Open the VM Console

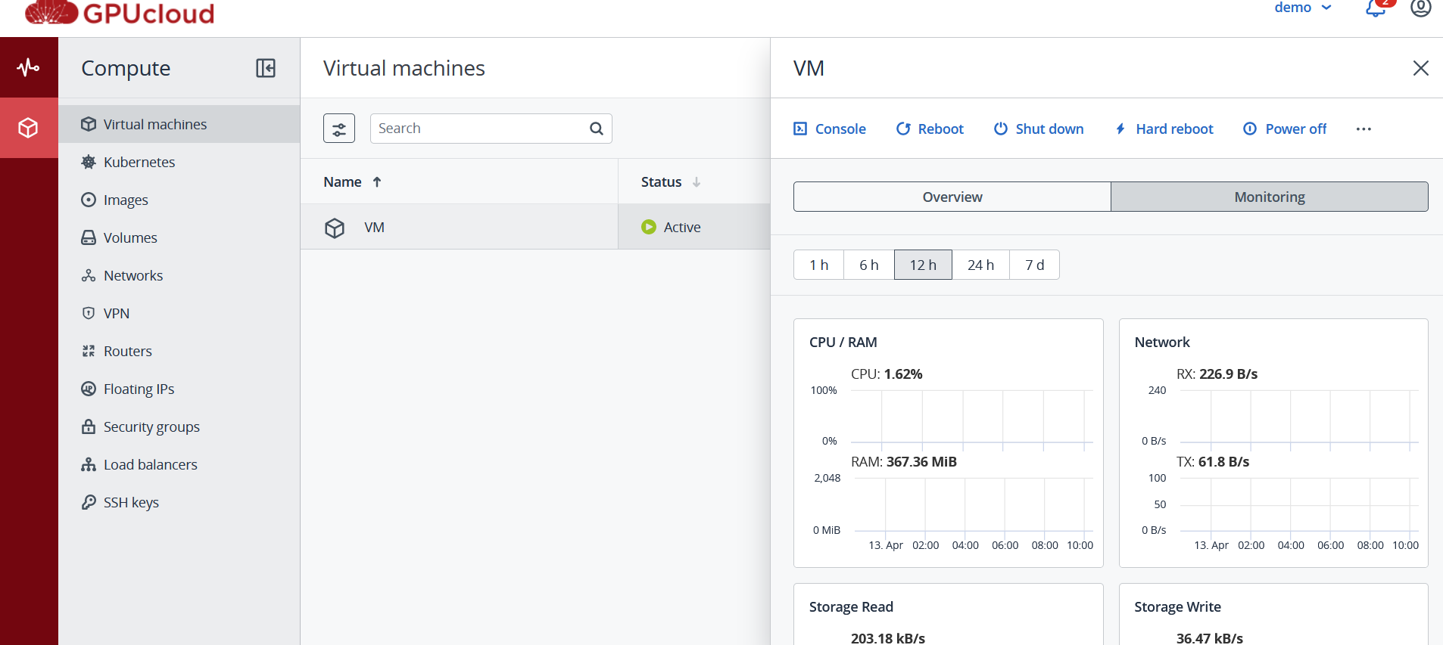pos(829,129)
